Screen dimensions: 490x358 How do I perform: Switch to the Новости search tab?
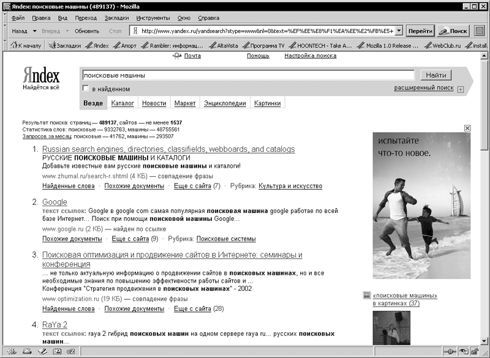[x=154, y=103]
